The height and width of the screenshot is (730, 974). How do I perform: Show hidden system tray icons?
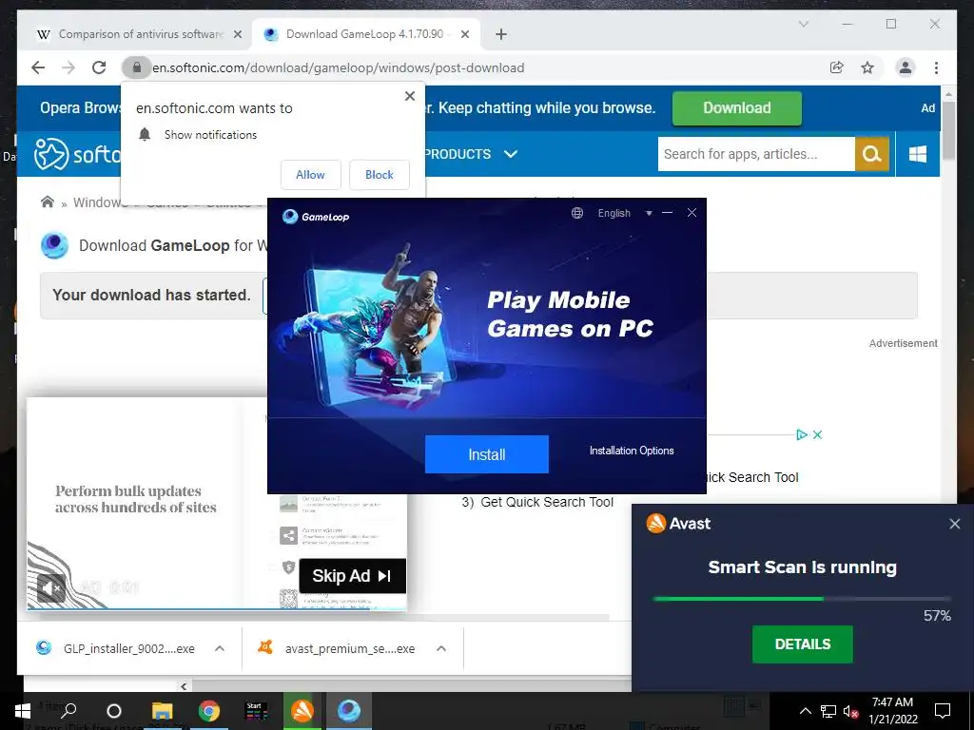805,711
